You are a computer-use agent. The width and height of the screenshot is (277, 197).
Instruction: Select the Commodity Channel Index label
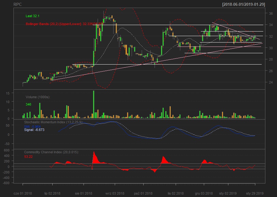(x=51, y=152)
